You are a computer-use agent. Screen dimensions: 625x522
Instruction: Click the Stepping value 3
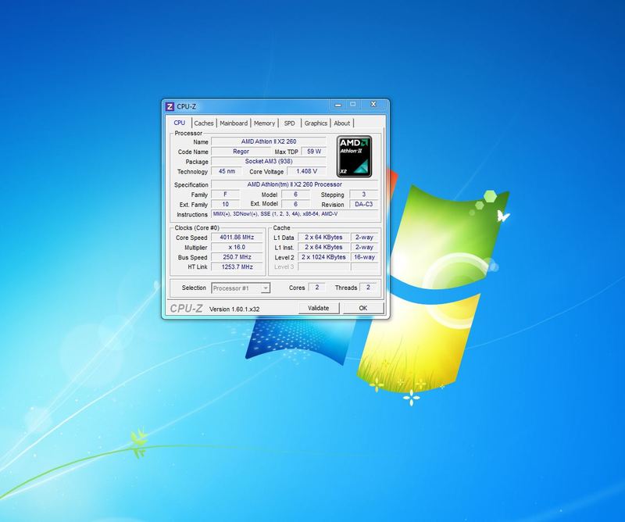(363, 195)
